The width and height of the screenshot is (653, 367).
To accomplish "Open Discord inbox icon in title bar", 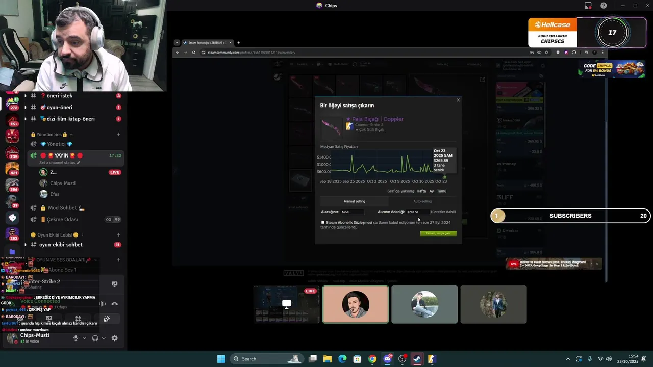I will pos(588,6).
